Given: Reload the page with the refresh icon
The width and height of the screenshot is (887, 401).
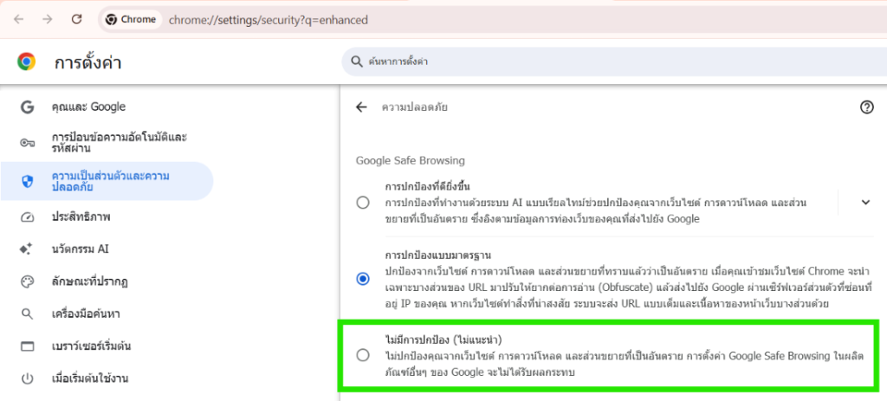Looking at the screenshot, I should 77,20.
